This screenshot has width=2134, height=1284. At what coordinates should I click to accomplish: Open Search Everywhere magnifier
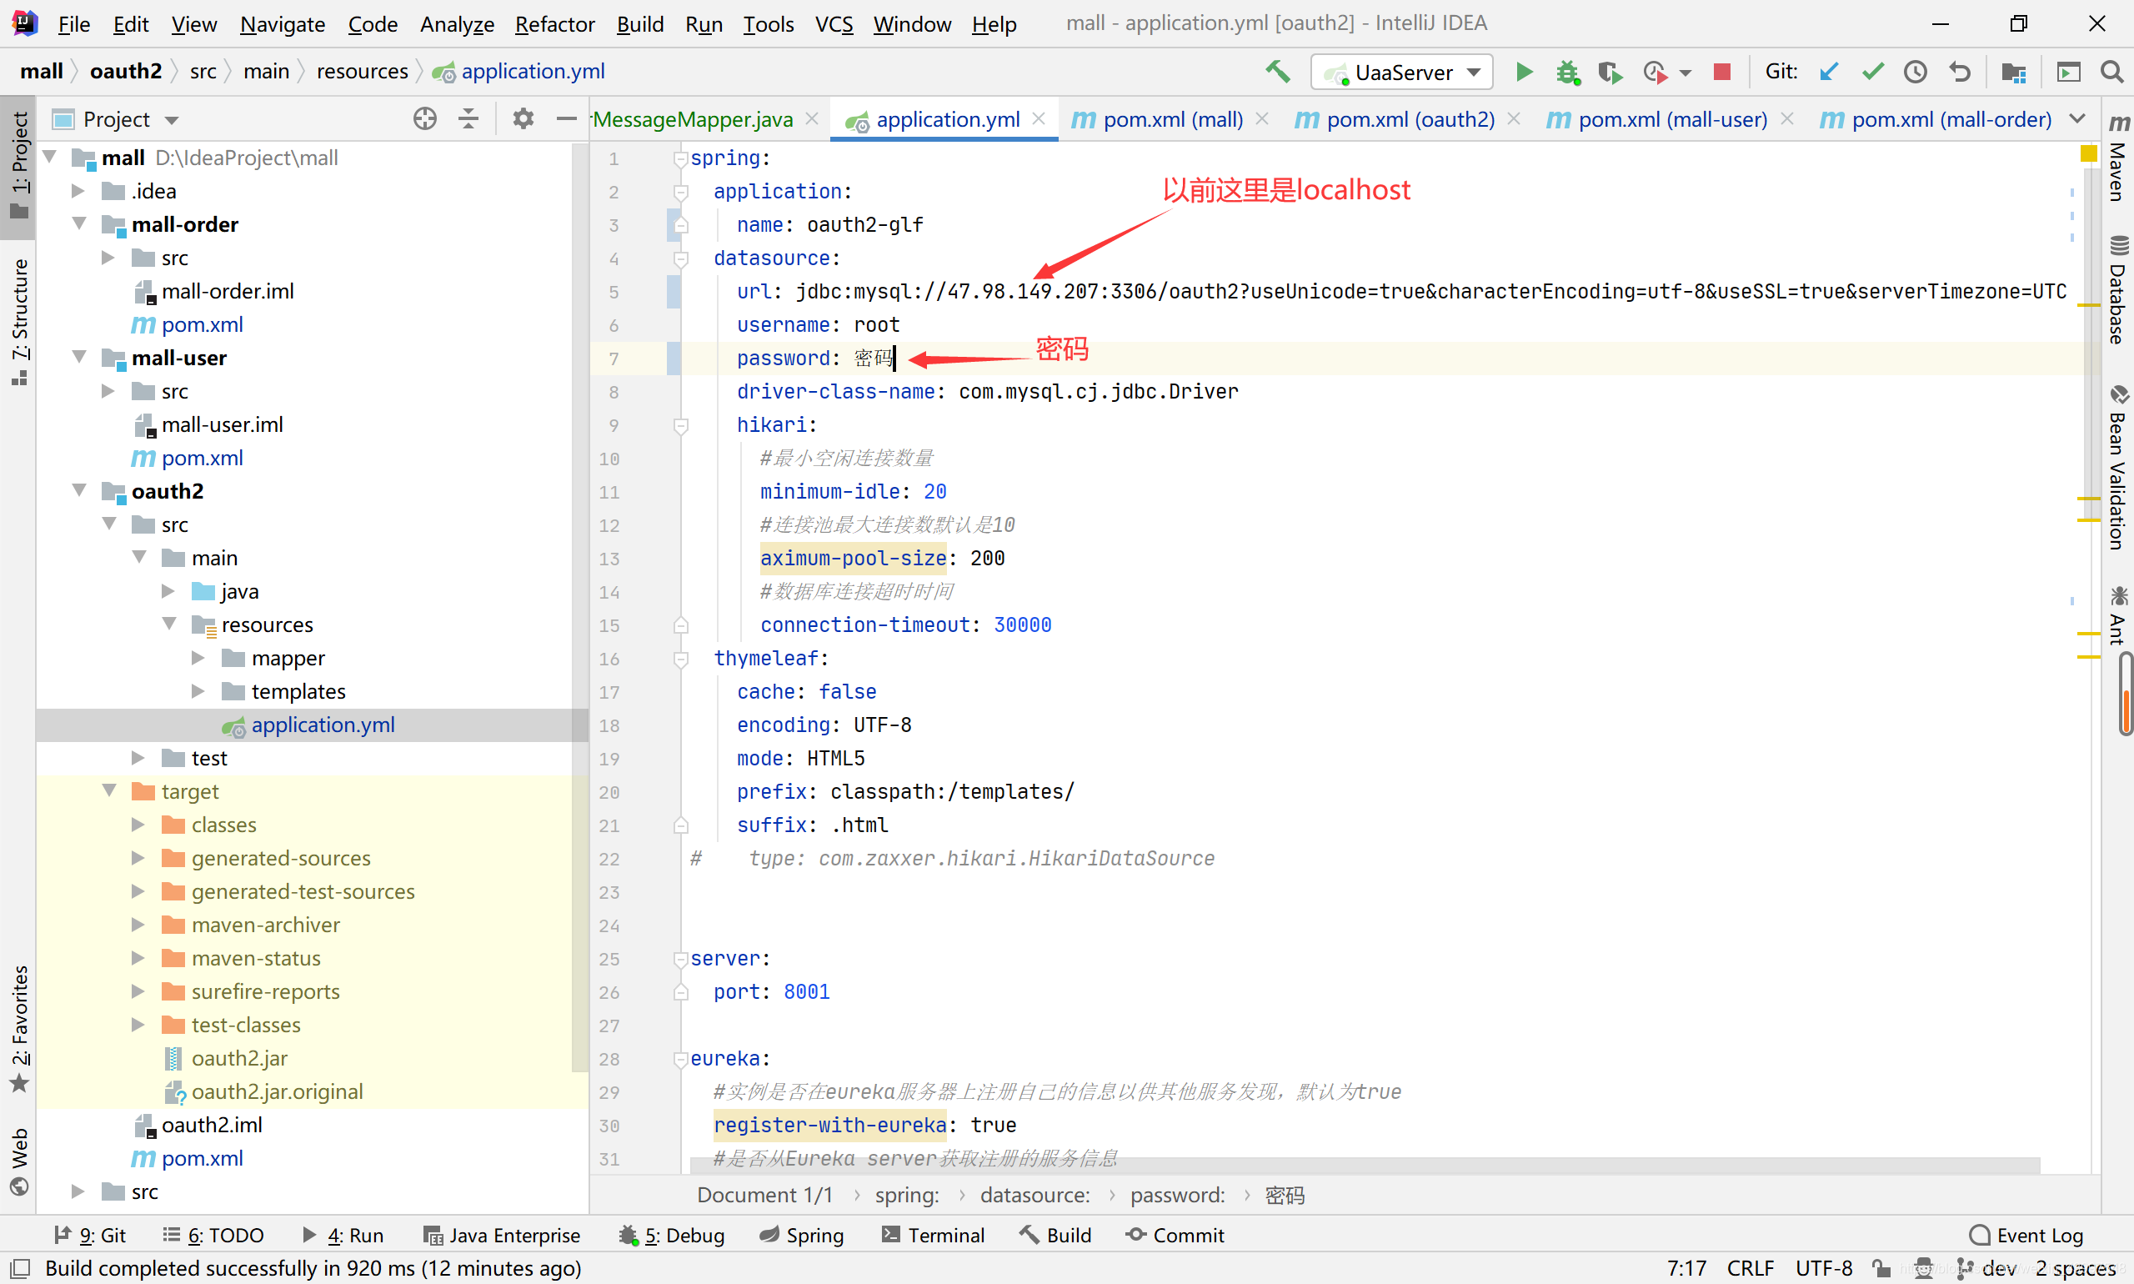click(x=2111, y=73)
